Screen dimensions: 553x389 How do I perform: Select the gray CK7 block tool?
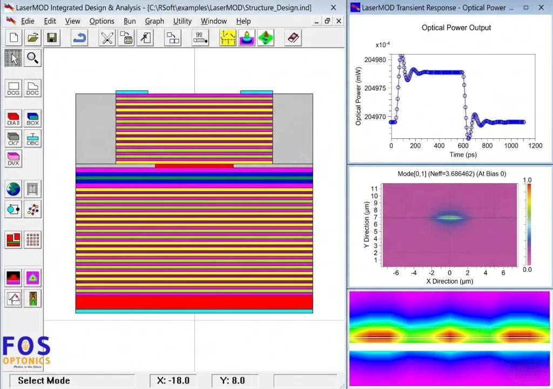(x=14, y=138)
